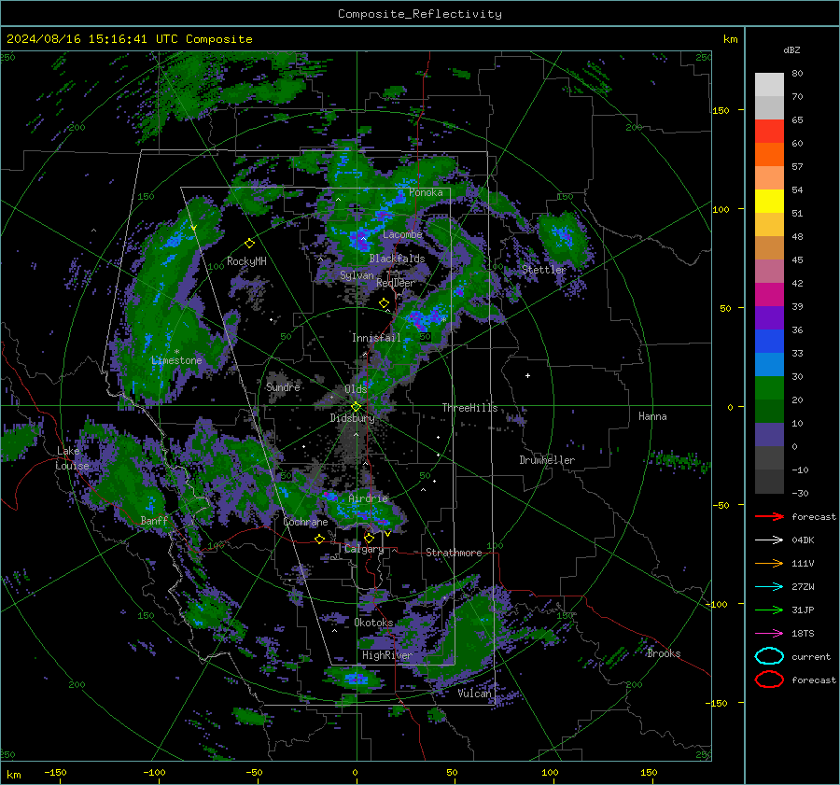Select the 27ZW legend text
The width and height of the screenshot is (840, 785).
803,587
